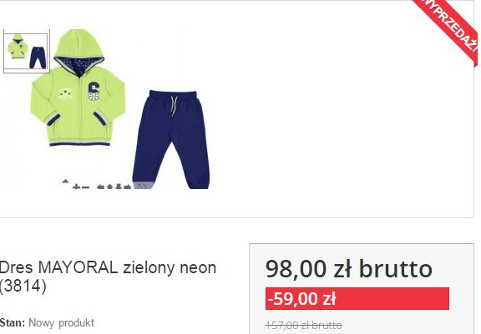Click the crossed-out 157,00 zł brutto price
The image size is (481, 334).
click(x=304, y=325)
